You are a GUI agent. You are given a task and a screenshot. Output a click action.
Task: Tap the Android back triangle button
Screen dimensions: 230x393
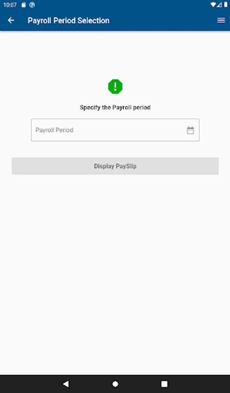click(66, 384)
